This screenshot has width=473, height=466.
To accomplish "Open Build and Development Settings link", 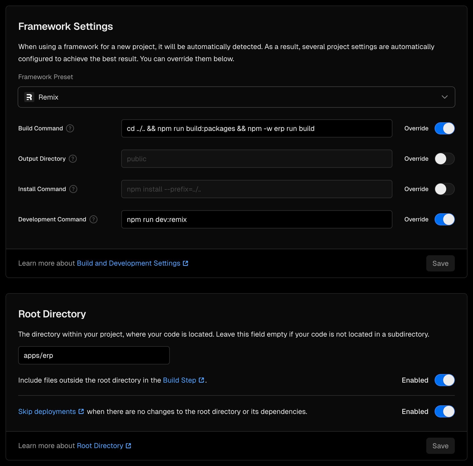I will [129, 263].
